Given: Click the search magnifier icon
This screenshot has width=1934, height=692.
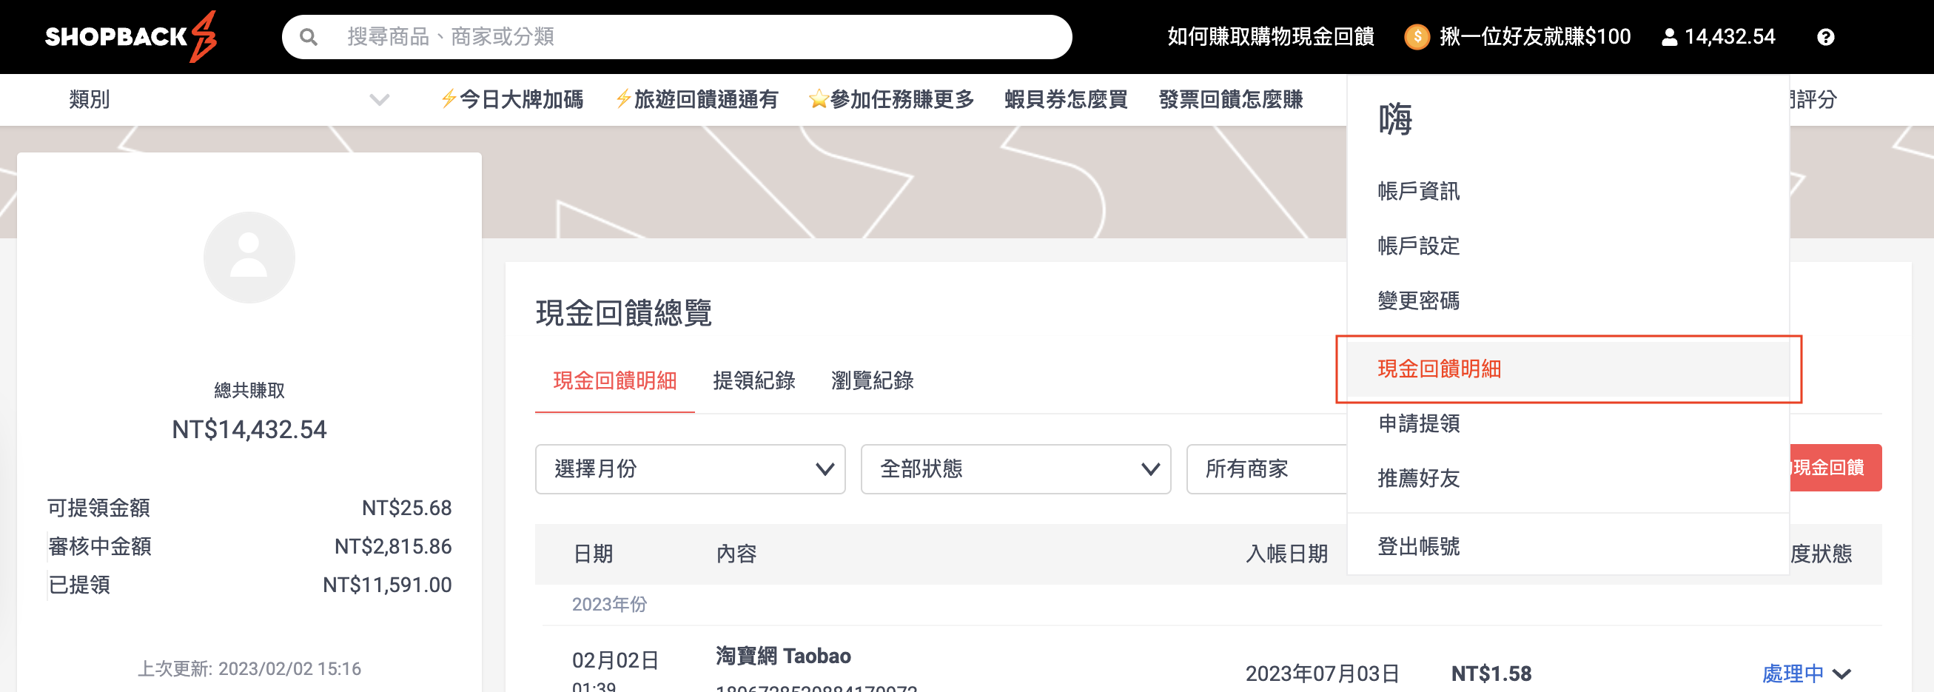Looking at the screenshot, I should pos(308,37).
